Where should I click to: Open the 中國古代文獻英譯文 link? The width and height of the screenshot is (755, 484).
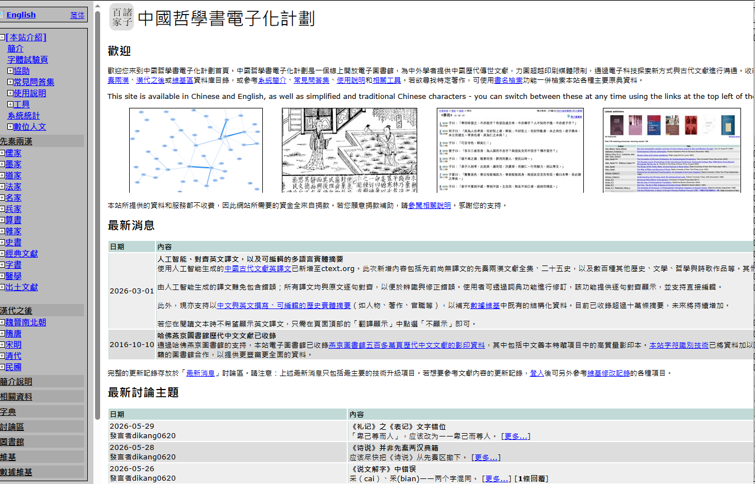coord(258,269)
